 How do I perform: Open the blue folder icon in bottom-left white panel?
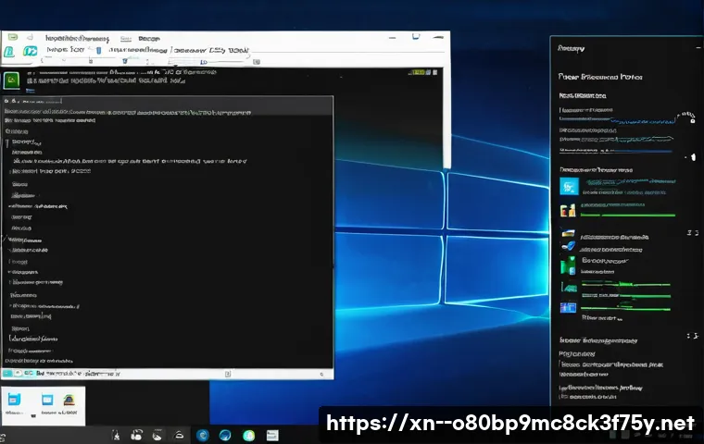(x=15, y=400)
